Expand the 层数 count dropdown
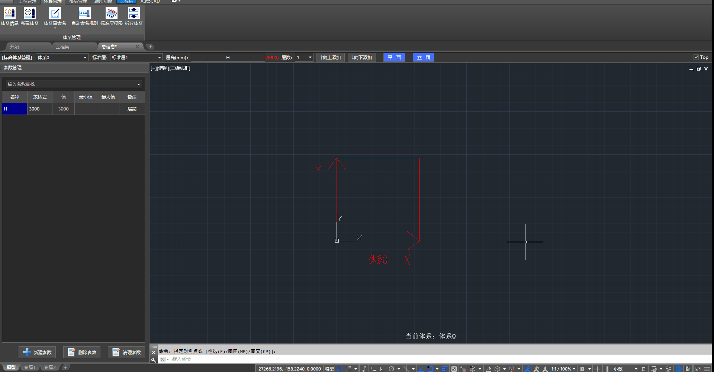The height and width of the screenshot is (372, 714). 310,58
